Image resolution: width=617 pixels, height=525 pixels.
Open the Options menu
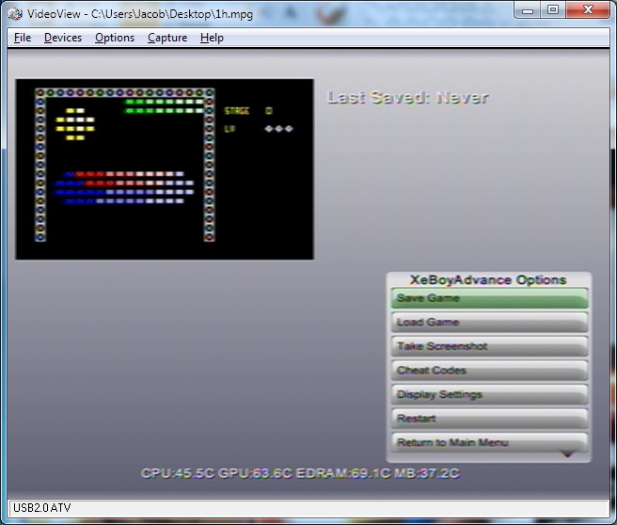[x=115, y=38]
